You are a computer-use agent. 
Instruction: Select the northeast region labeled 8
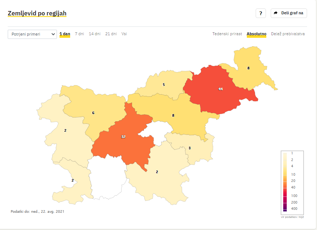point(248,68)
